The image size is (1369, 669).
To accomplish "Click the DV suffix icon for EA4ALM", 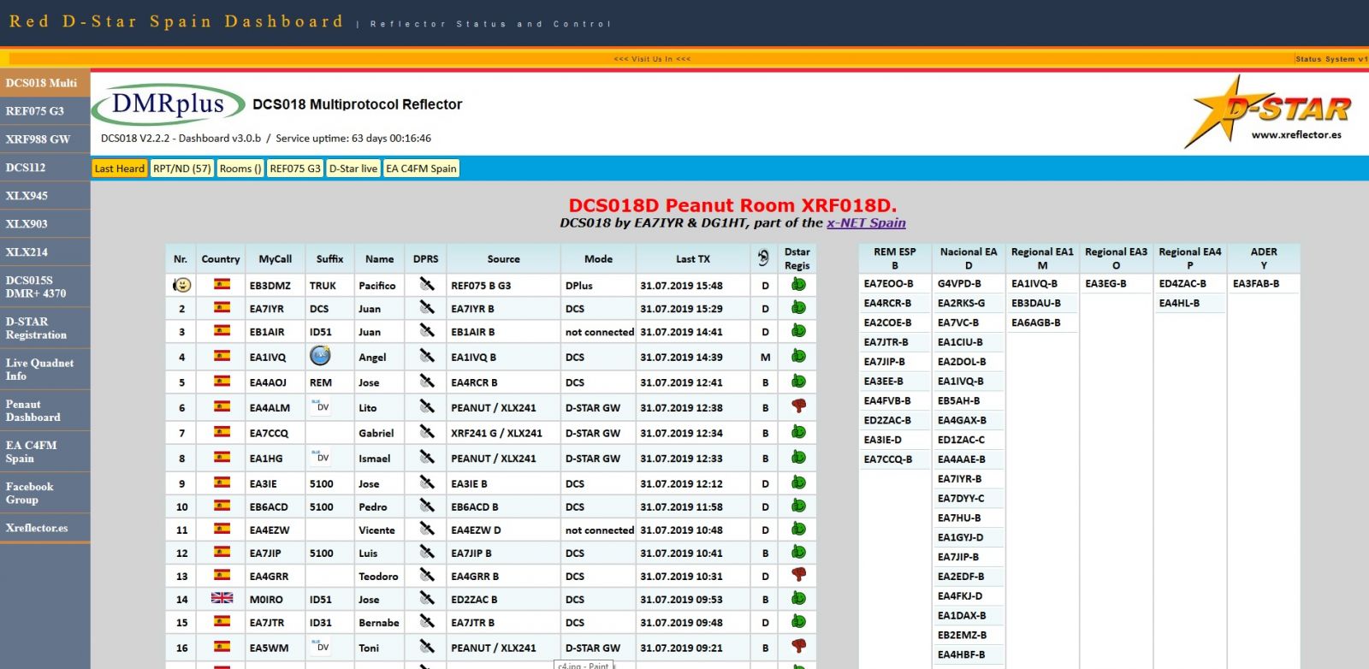I will [321, 406].
